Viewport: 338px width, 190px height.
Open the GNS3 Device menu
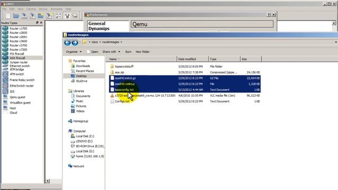pos(43,9)
